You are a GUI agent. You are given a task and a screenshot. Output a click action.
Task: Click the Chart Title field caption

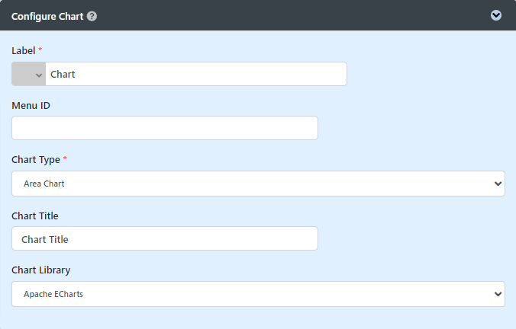tap(35, 216)
